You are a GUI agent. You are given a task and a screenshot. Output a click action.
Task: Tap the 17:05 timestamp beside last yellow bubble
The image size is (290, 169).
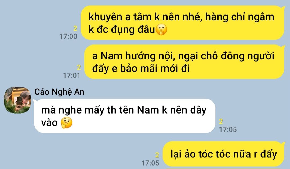[x=150, y=163]
